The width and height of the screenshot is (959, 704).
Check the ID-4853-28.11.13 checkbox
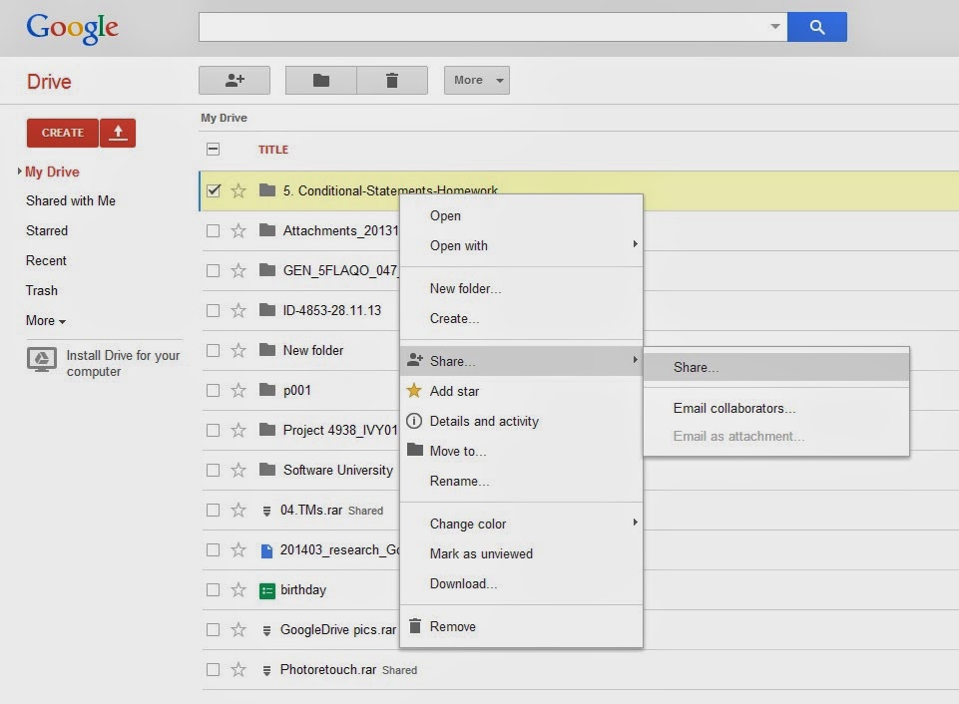[x=213, y=310]
